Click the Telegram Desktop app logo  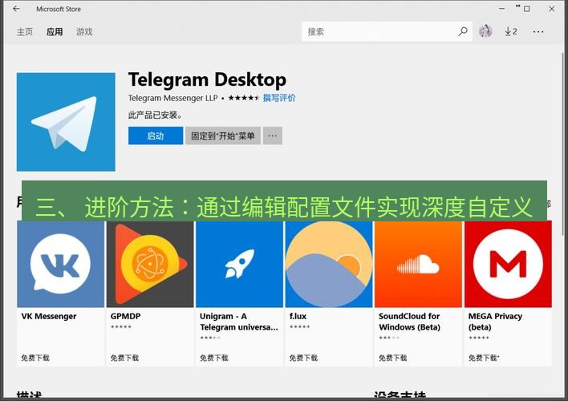(x=66, y=122)
